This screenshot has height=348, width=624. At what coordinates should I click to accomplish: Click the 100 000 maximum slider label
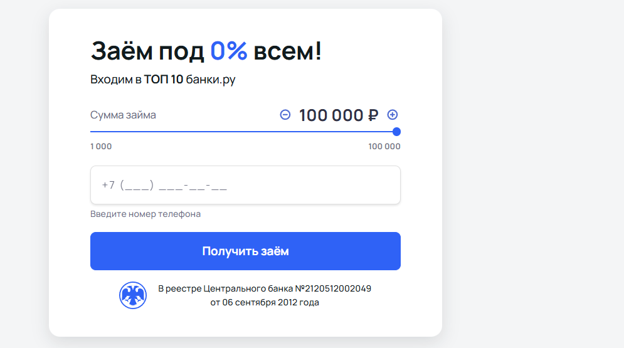384,147
